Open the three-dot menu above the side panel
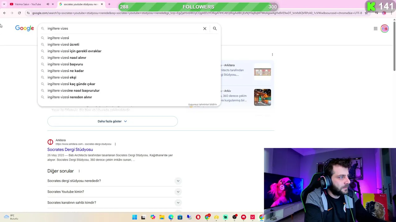 click(272, 55)
